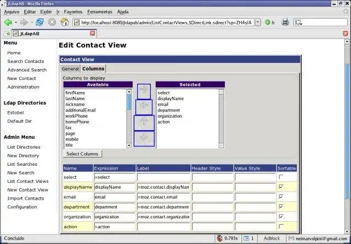This screenshot has width=351, height=244.
Task: Click the search engine icon in search box
Action: coord(298,22)
